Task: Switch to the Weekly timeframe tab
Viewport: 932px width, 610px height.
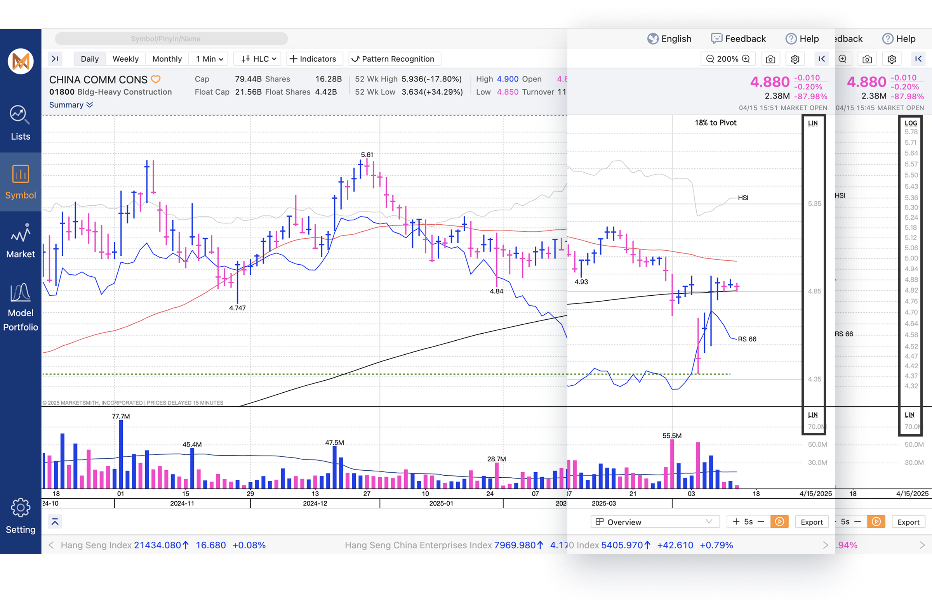Action: pos(125,59)
